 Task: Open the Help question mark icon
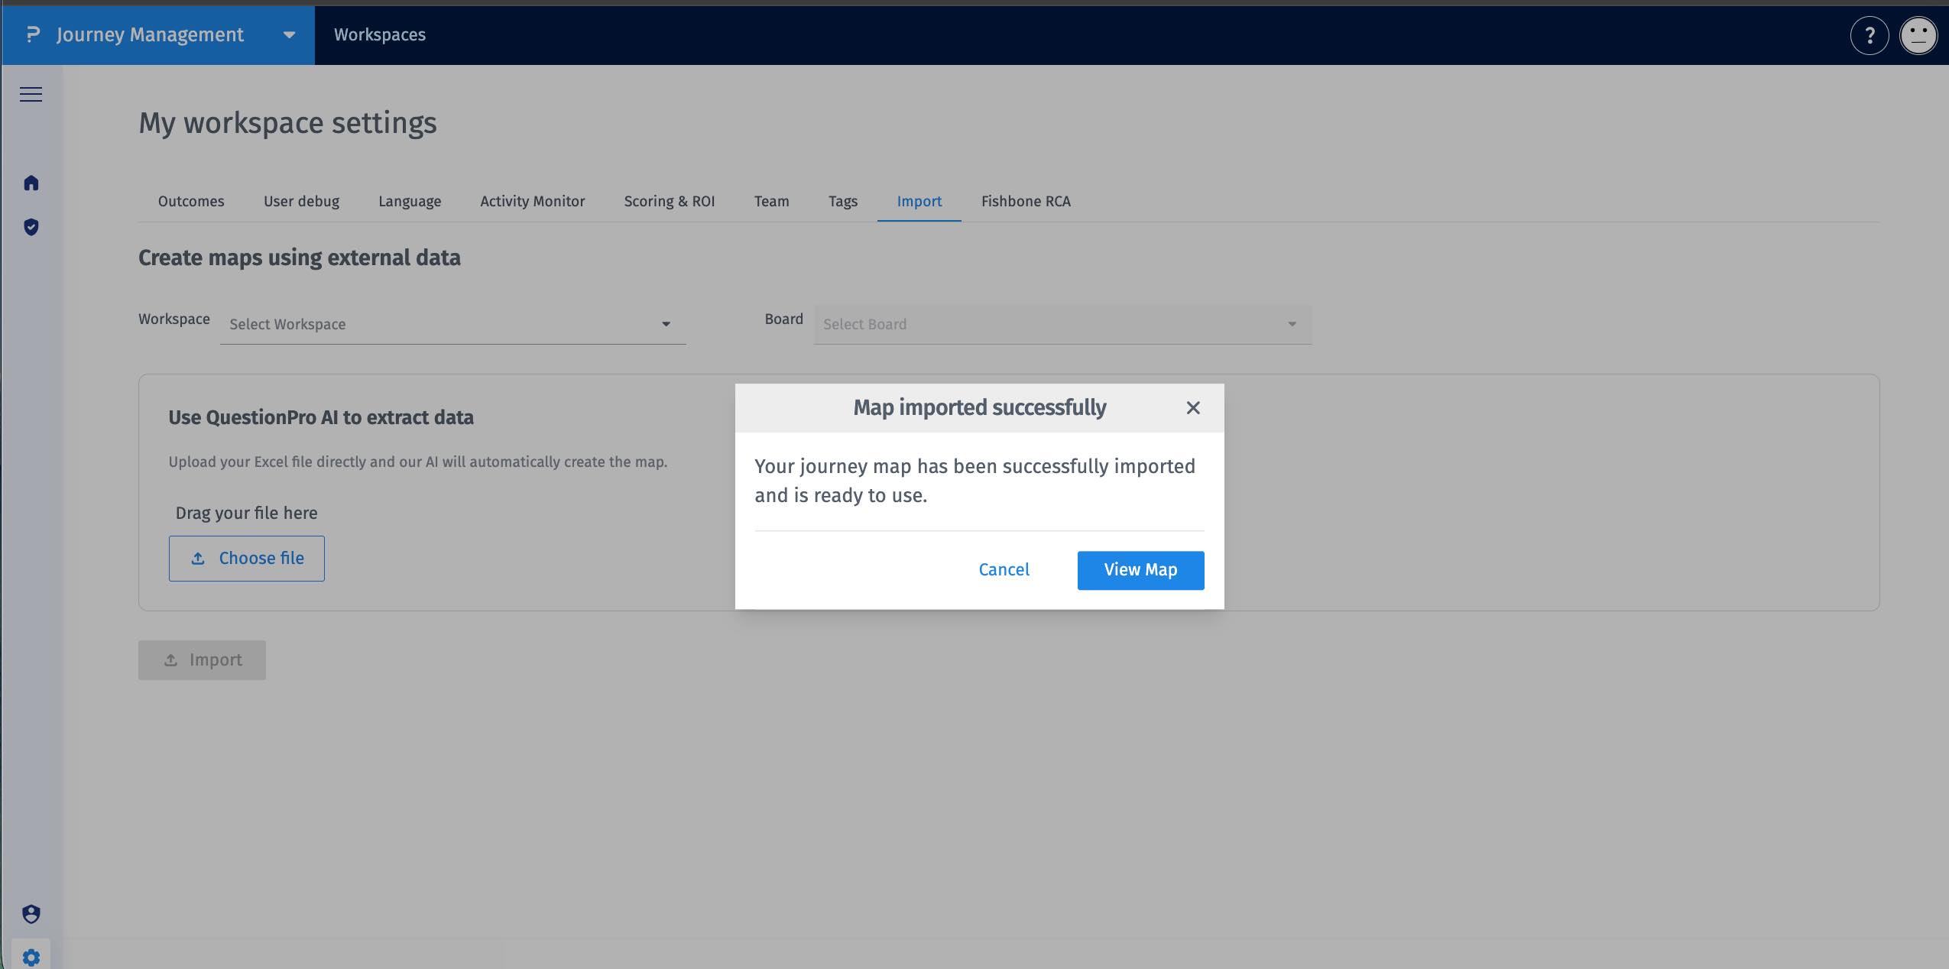[1870, 35]
